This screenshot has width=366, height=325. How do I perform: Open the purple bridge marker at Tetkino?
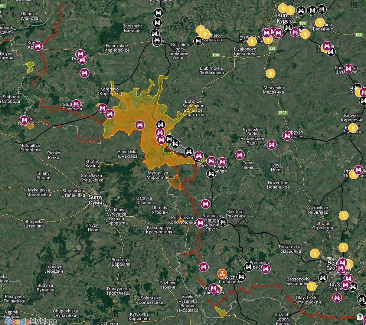pyautogui.click(x=24, y=120)
